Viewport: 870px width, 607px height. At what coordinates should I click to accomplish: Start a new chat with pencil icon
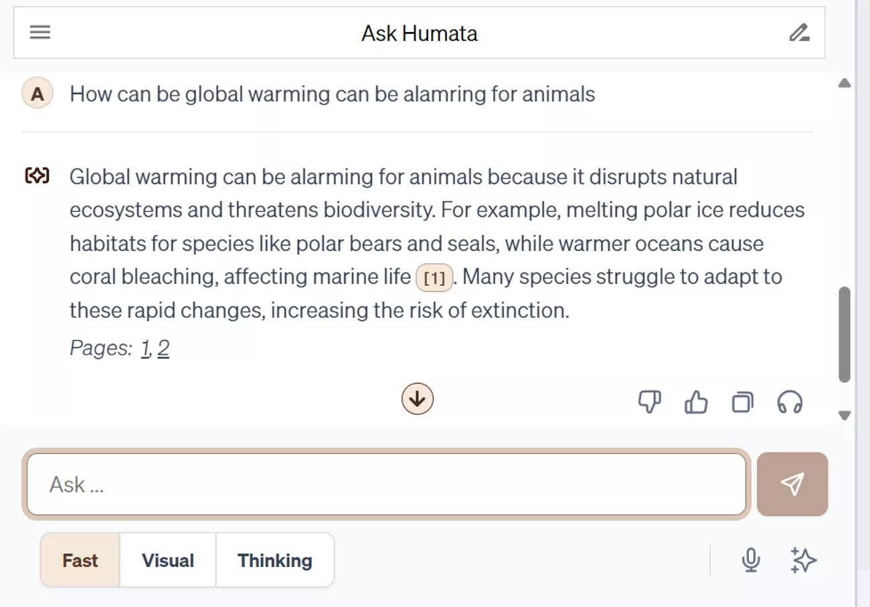798,32
